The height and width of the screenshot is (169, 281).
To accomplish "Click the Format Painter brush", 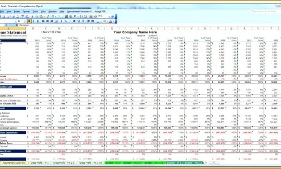I will (47, 16).
